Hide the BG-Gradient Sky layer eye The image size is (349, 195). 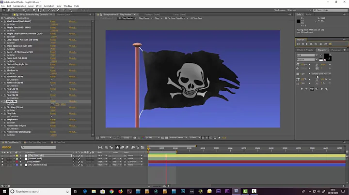click(2, 165)
